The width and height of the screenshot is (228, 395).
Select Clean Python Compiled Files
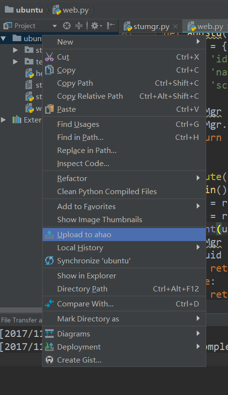click(124, 192)
